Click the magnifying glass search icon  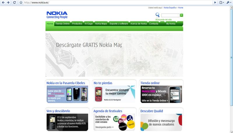(157, 15)
